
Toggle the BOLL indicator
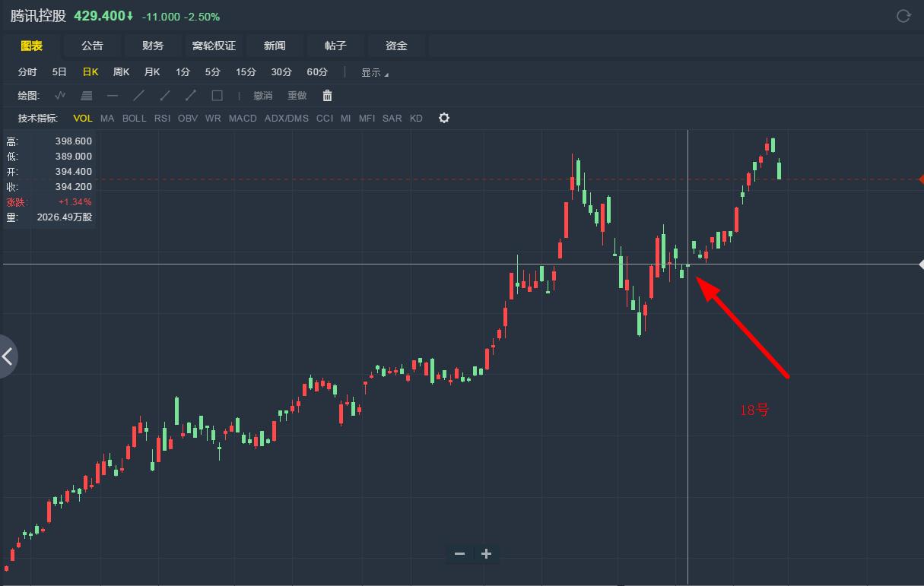[134, 119]
